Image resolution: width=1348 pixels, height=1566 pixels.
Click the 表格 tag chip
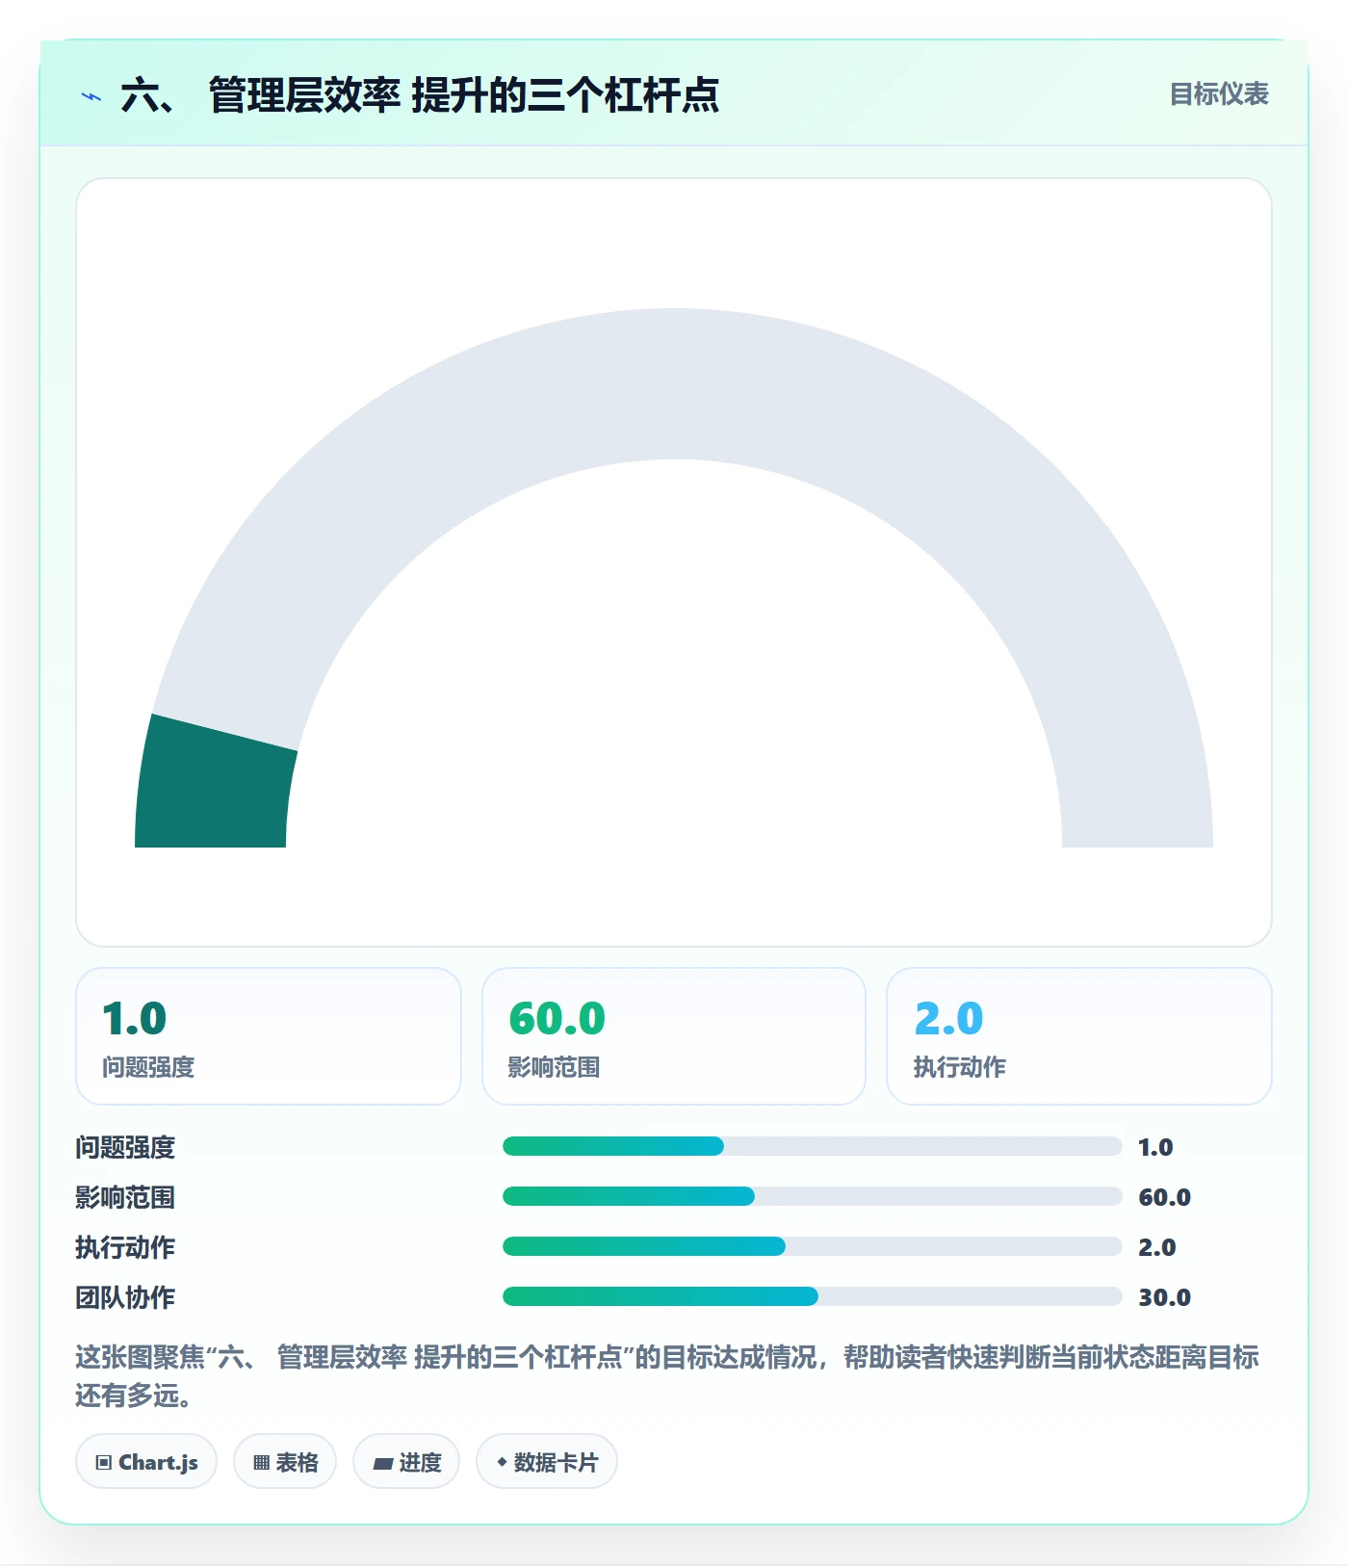tap(285, 1462)
